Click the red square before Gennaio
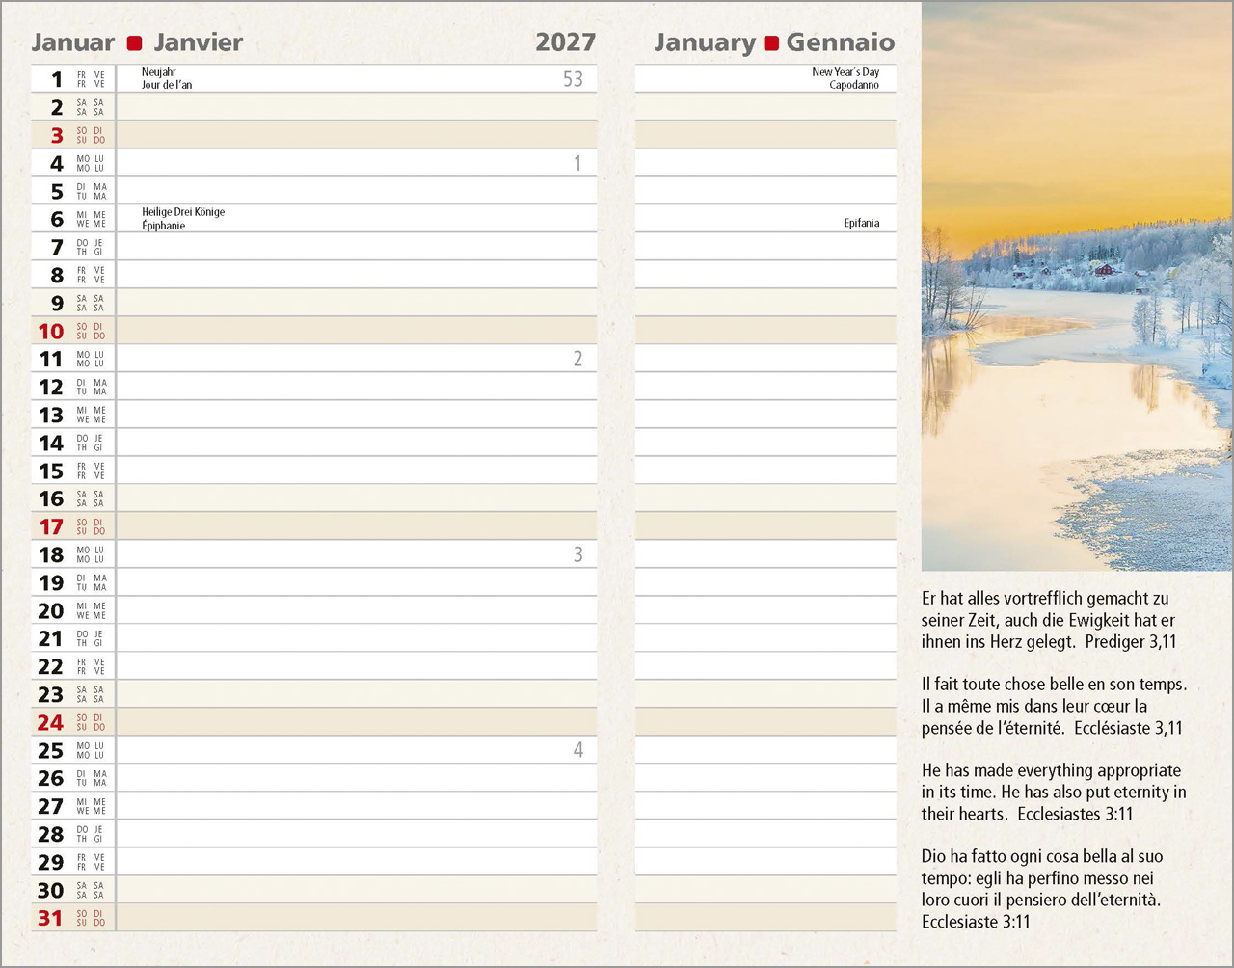The height and width of the screenshot is (968, 1234). 771,43
